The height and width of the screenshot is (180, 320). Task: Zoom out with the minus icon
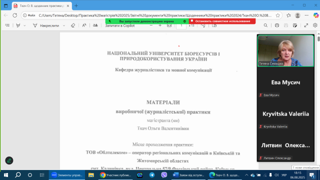pos(151,25)
